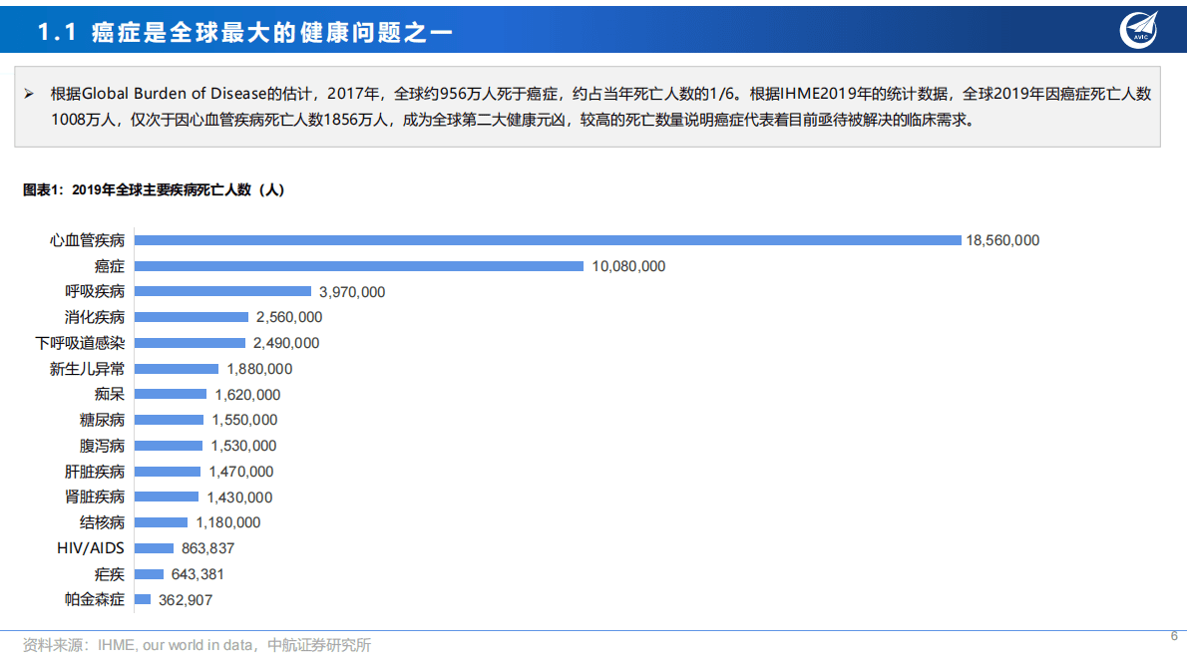Viewport: 1187px width, 667px height.
Task: Click the 帕金森症 bar
Action: coord(143,599)
